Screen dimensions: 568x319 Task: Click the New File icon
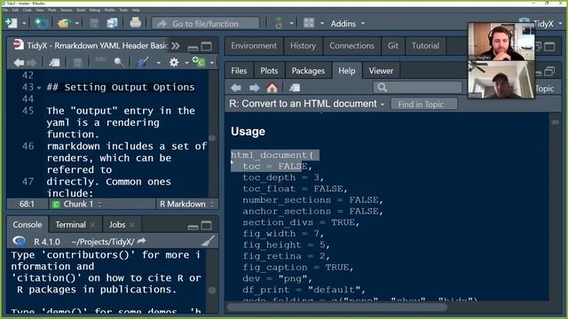click(12, 23)
